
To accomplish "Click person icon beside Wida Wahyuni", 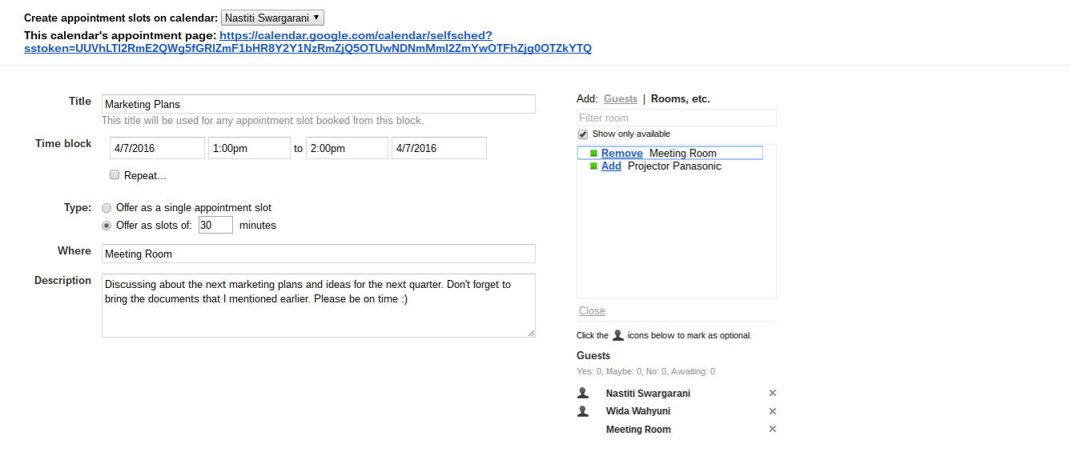I will pos(583,411).
